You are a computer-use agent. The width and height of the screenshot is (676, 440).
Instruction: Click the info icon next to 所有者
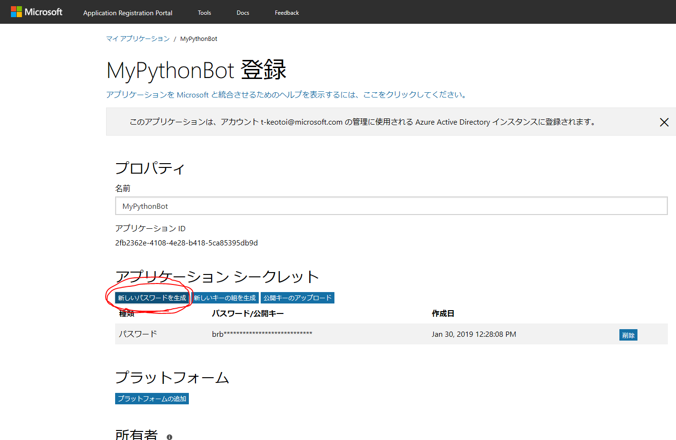(x=169, y=436)
